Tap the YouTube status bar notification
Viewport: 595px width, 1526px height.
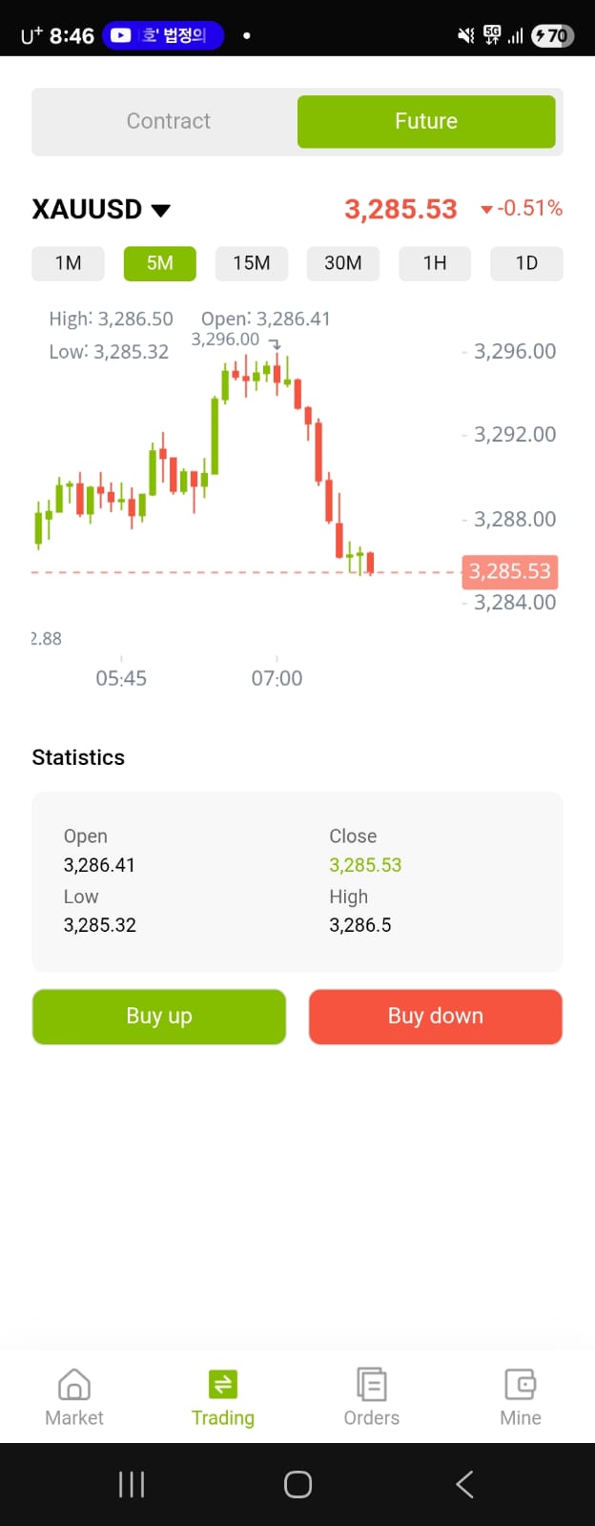pyautogui.click(x=163, y=35)
